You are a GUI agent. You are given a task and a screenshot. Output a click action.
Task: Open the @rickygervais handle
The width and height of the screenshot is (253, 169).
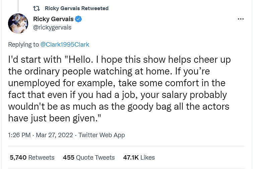pos(52,27)
